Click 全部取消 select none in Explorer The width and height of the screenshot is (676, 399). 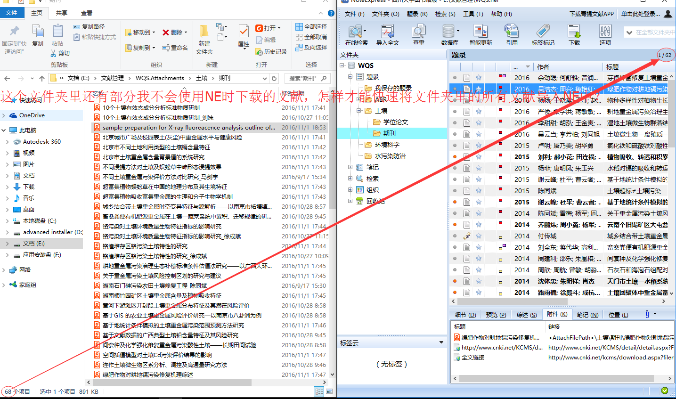(x=311, y=37)
